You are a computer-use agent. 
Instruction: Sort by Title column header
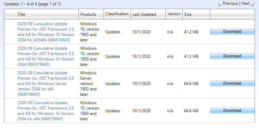(x=21, y=14)
